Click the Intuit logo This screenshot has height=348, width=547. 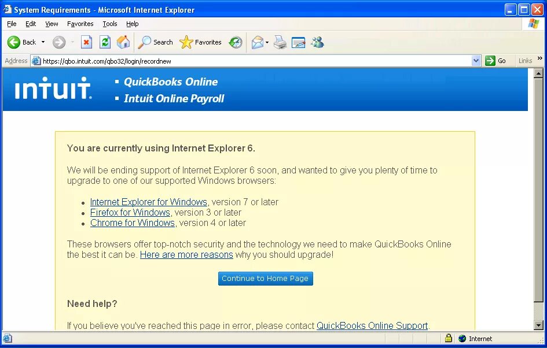click(53, 88)
